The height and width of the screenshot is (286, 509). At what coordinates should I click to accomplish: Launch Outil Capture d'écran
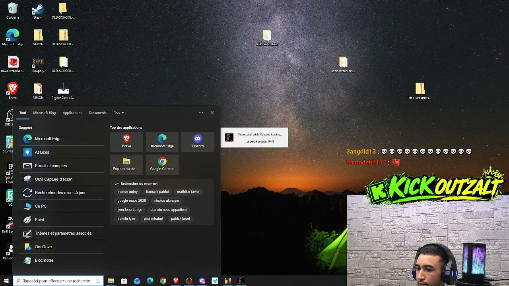tap(61, 179)
